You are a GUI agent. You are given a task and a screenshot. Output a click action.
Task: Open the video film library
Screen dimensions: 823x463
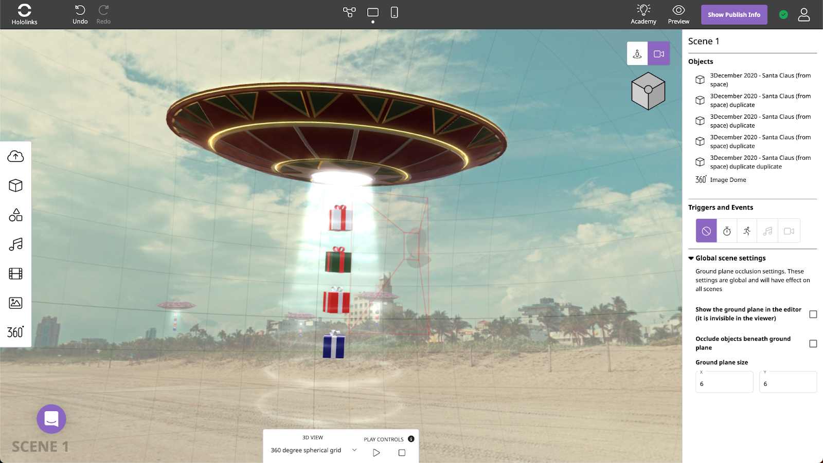[x=16, y=273]
